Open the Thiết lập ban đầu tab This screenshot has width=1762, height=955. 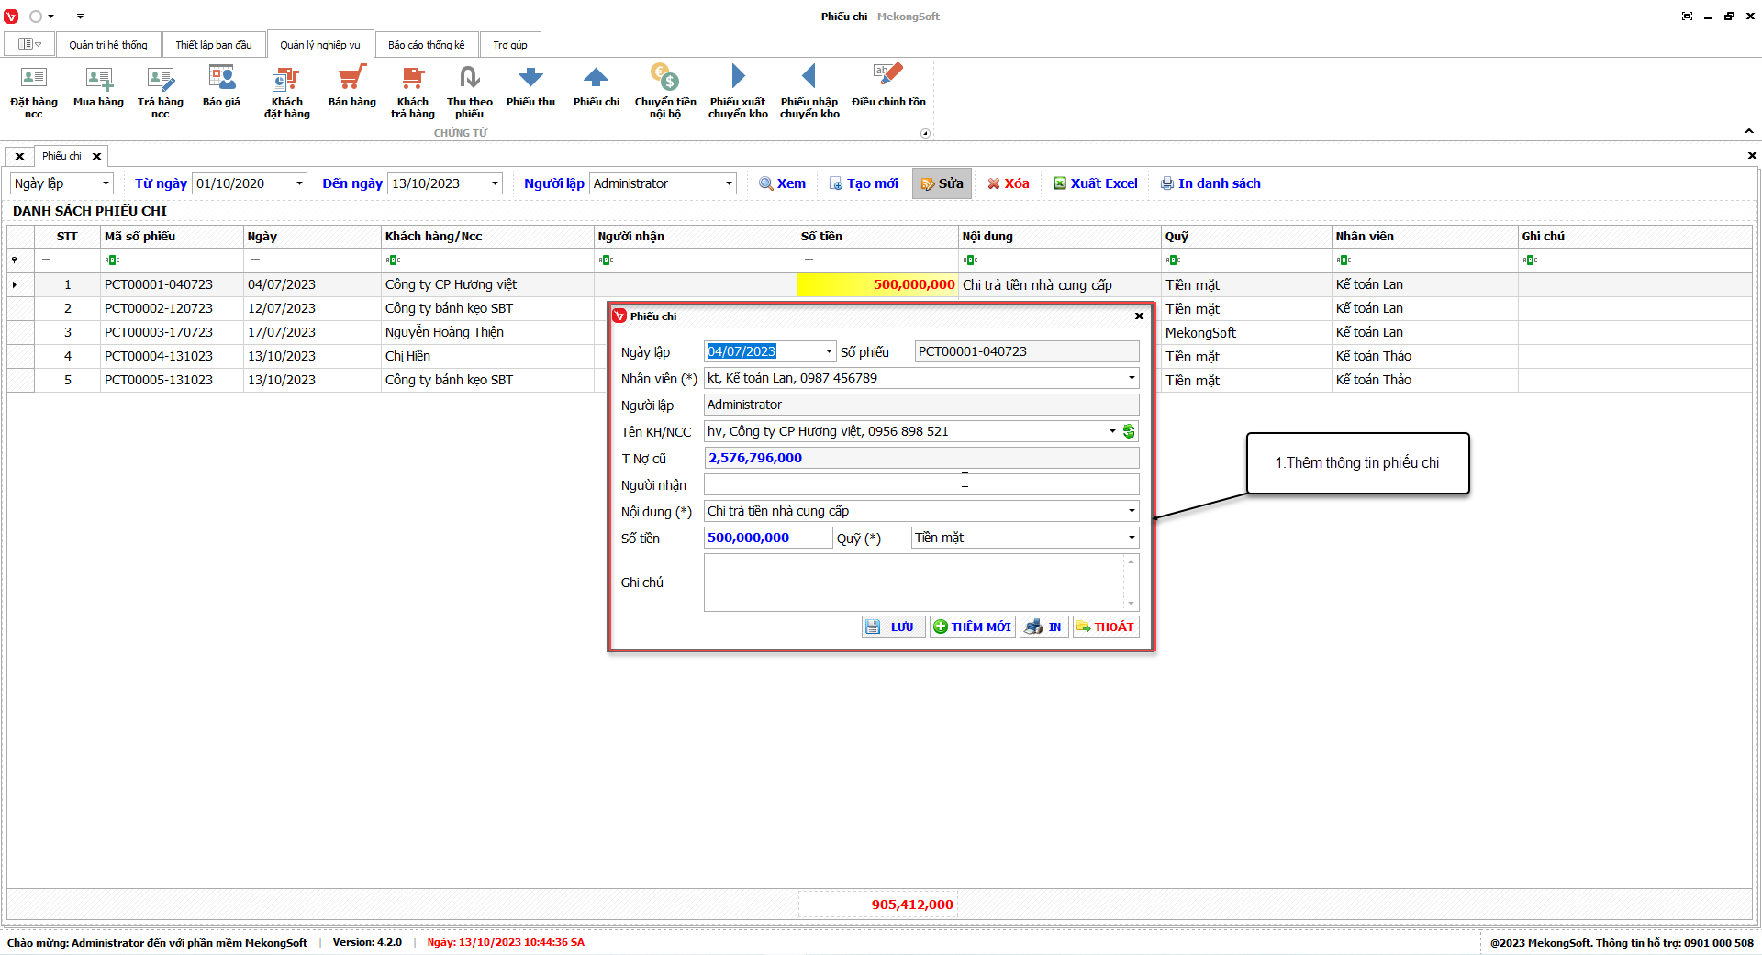click(x=213, y=45)
